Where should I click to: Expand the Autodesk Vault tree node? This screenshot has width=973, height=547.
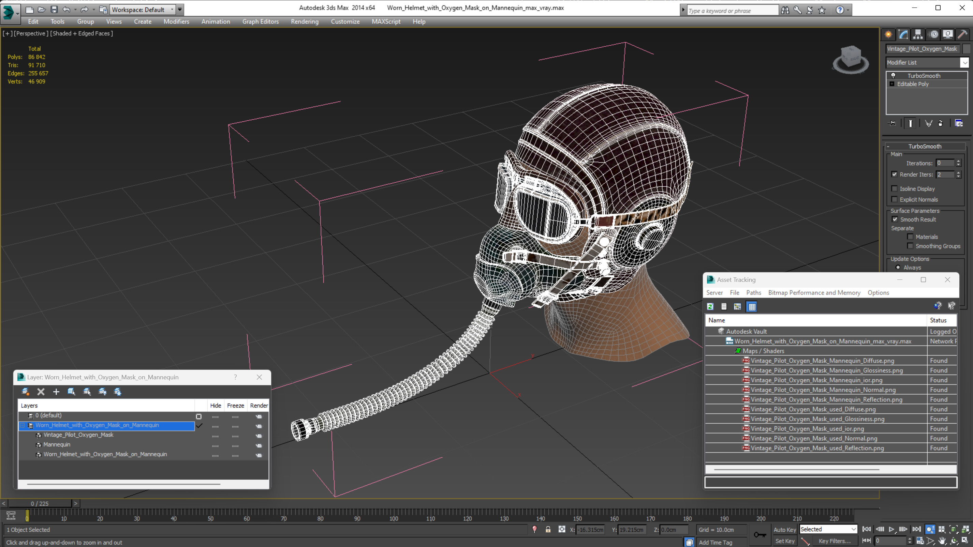(x=712, y=331)
